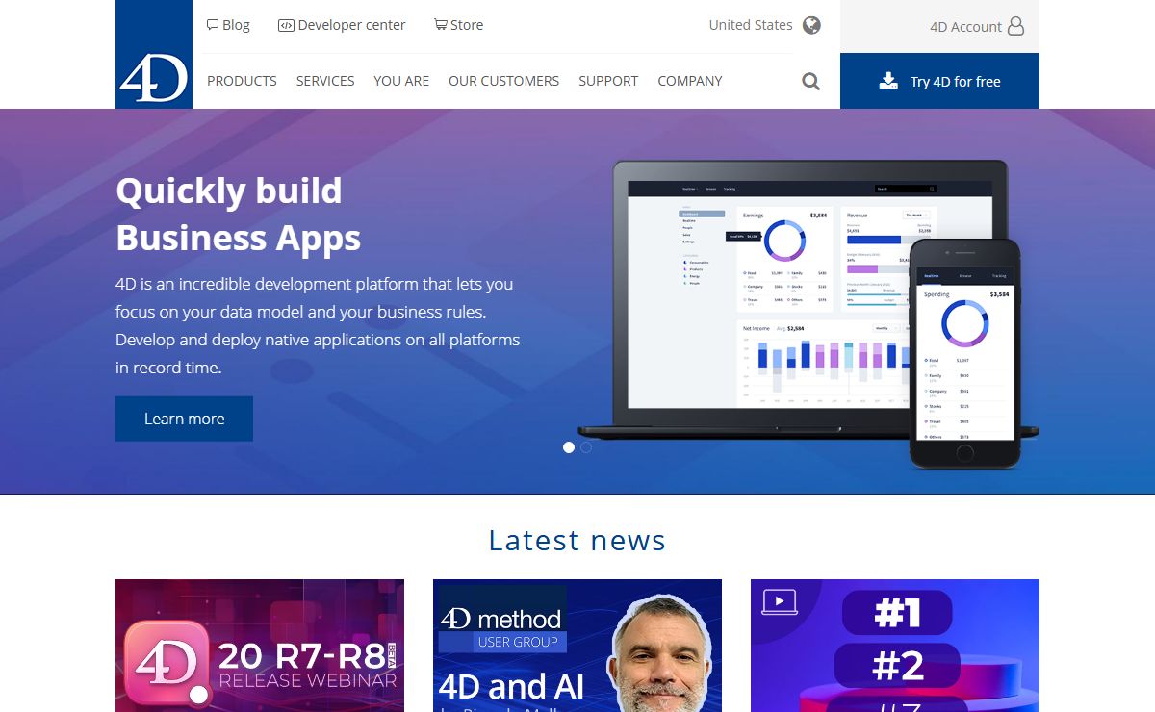Click the download icon on Try 4D
Viewport: 1155px width, 712px height.
[888, 81]
